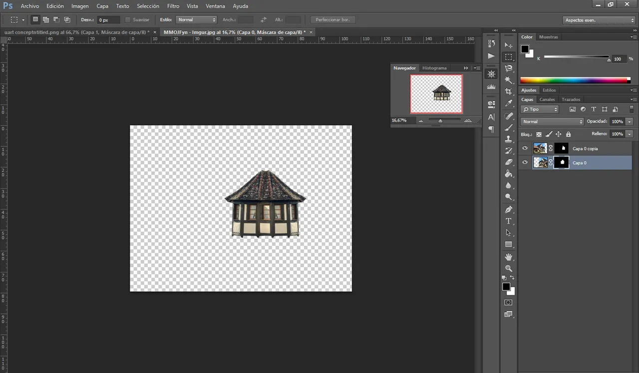This screenshot has height=373, width=639.
Task: Toggle lock transparent pixels
Action: (539, 134)
